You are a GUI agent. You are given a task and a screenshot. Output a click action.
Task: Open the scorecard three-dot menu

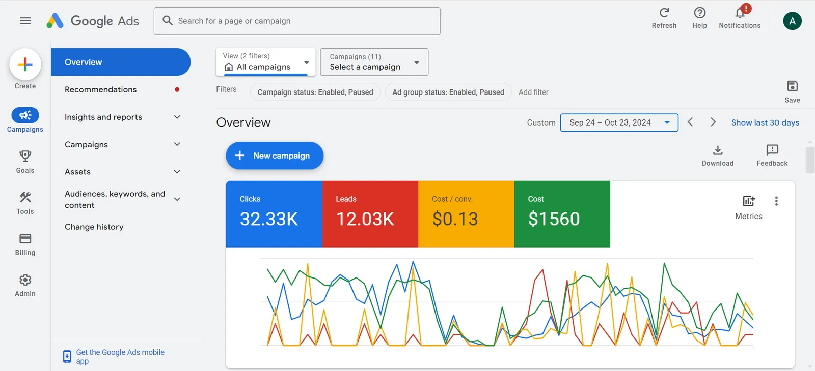coord(776,201)
